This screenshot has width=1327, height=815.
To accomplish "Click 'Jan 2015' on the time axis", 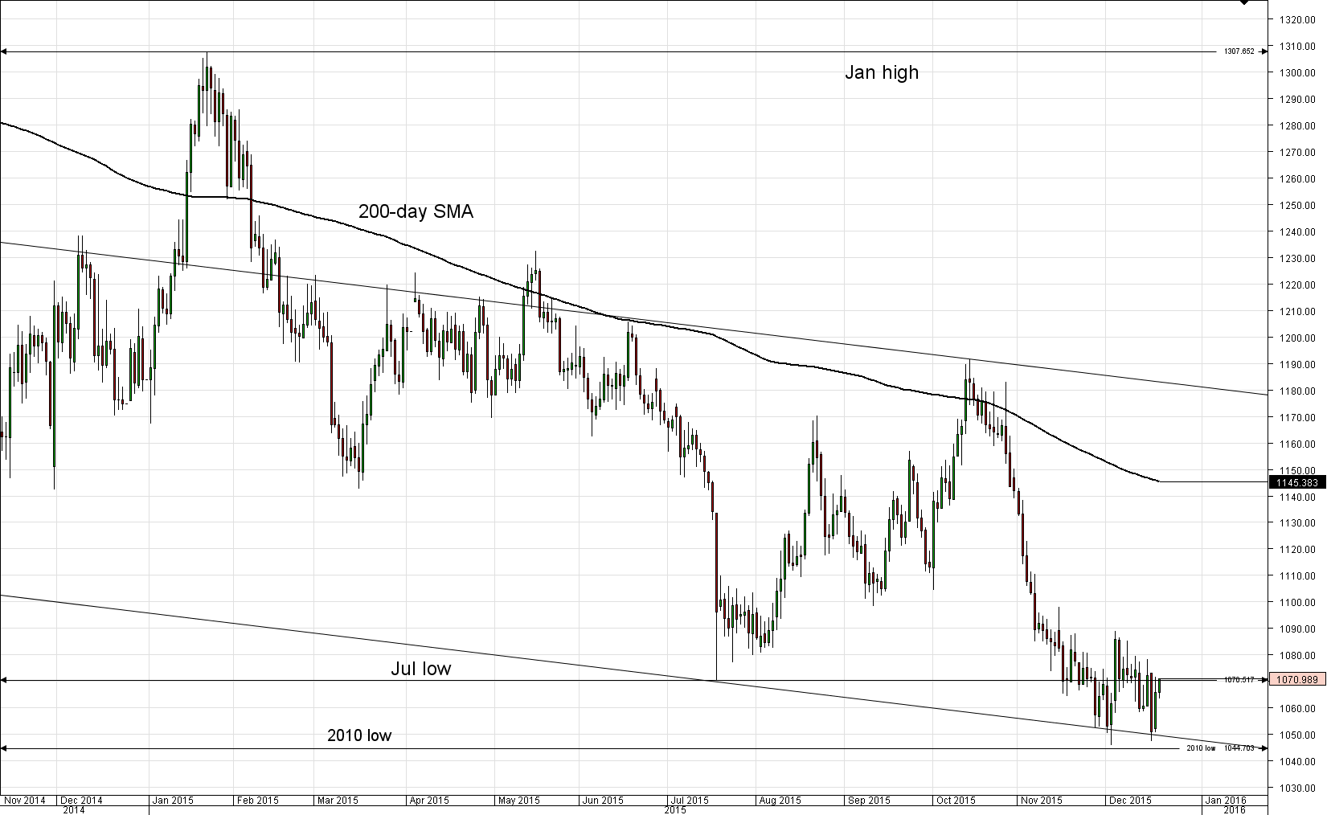I will (174, 801).
